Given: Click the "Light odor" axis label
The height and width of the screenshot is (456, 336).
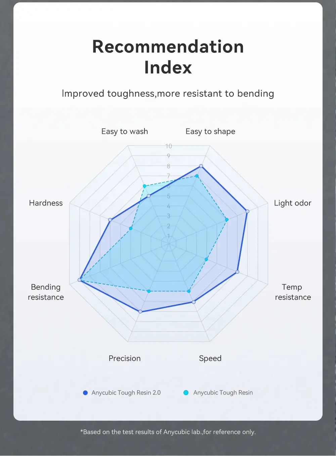Looking at the screenshot, I should click(x=292, y=203).
